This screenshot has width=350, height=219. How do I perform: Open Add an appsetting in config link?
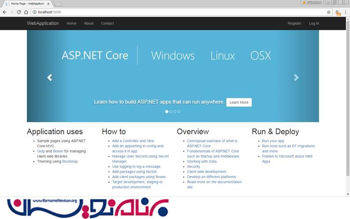click(138, 149)
